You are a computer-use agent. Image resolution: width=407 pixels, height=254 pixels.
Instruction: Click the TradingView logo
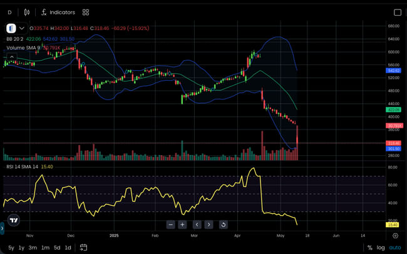(x=13, y=220)
